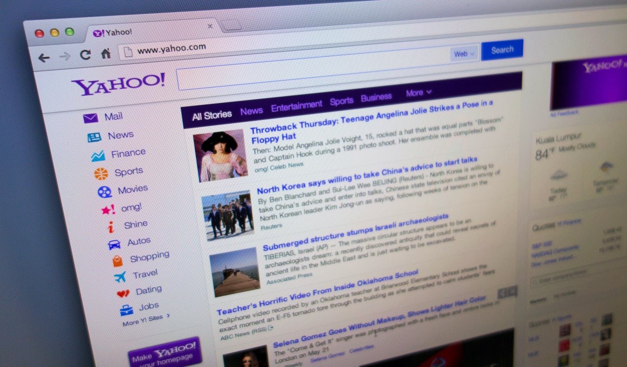Image resolution: width=627 pixels, height=367 pixels.
Task: Click the Finance chart icon
Action: 98,156
